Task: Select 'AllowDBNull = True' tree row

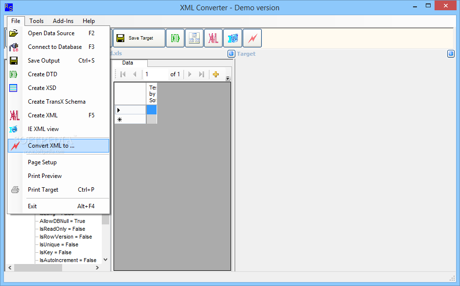Action: tap(62, 221)
